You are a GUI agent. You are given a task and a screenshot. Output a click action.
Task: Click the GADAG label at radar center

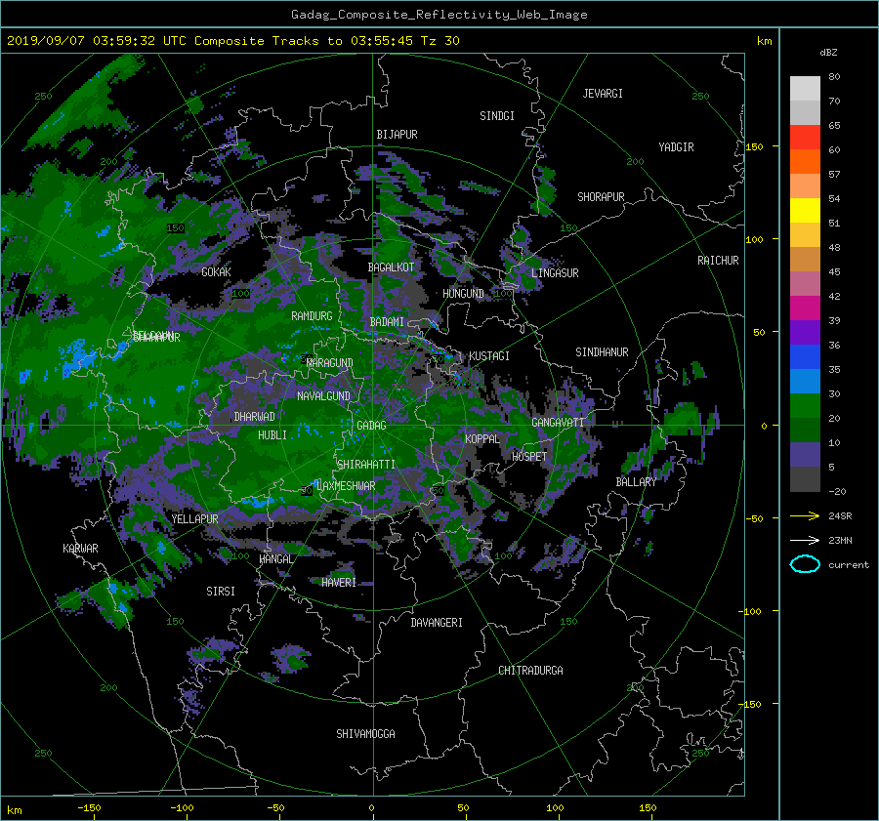tap(372, 426)
